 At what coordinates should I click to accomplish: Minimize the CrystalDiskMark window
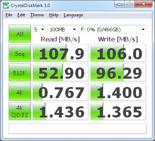pyautogui.click(x=120, y=4)
